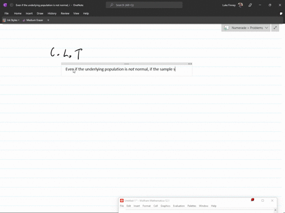Screen dimensions: 285x213
Task: Select the handwritten C.L.T ink
Action: [66, 53]
